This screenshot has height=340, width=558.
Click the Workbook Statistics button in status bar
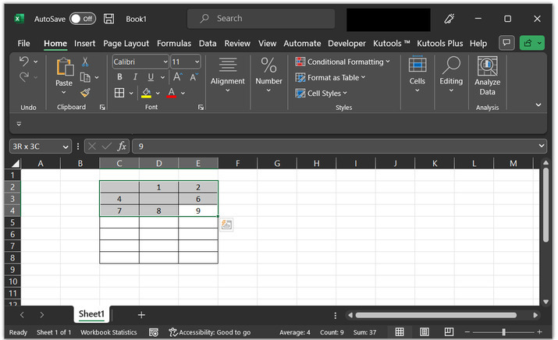pos(108,332)
